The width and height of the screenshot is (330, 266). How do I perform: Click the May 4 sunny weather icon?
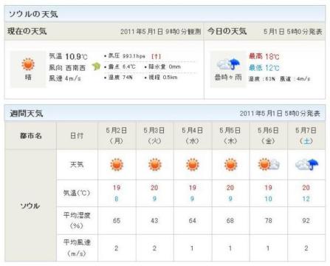pos(193,165)
